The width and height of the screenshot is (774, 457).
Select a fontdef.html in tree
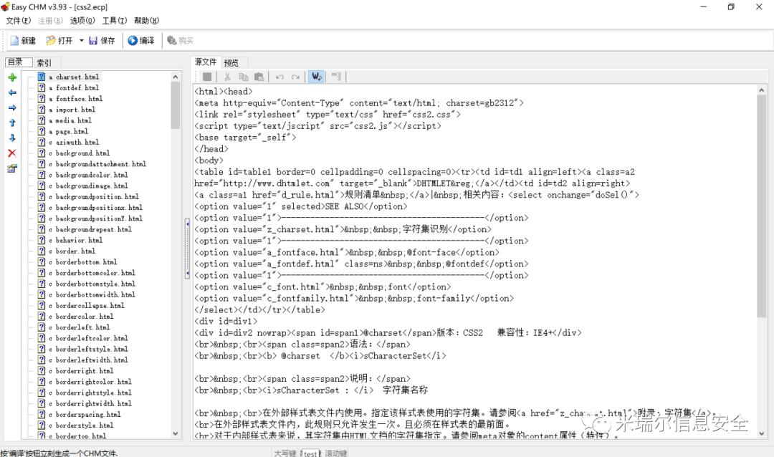pos(74,88)
